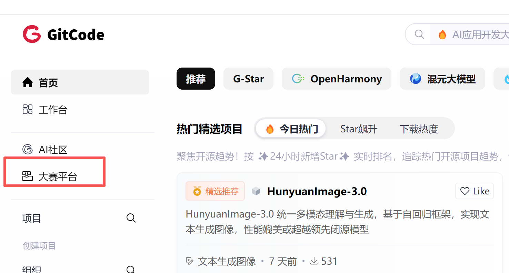509x273 pixels.
Task: Click the GitCode wordmark text
Action: [x=76, y=35]
